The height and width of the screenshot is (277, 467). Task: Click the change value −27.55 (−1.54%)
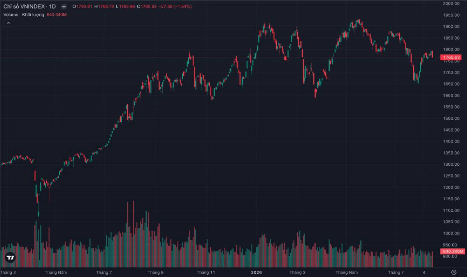(x=175, y=7)
